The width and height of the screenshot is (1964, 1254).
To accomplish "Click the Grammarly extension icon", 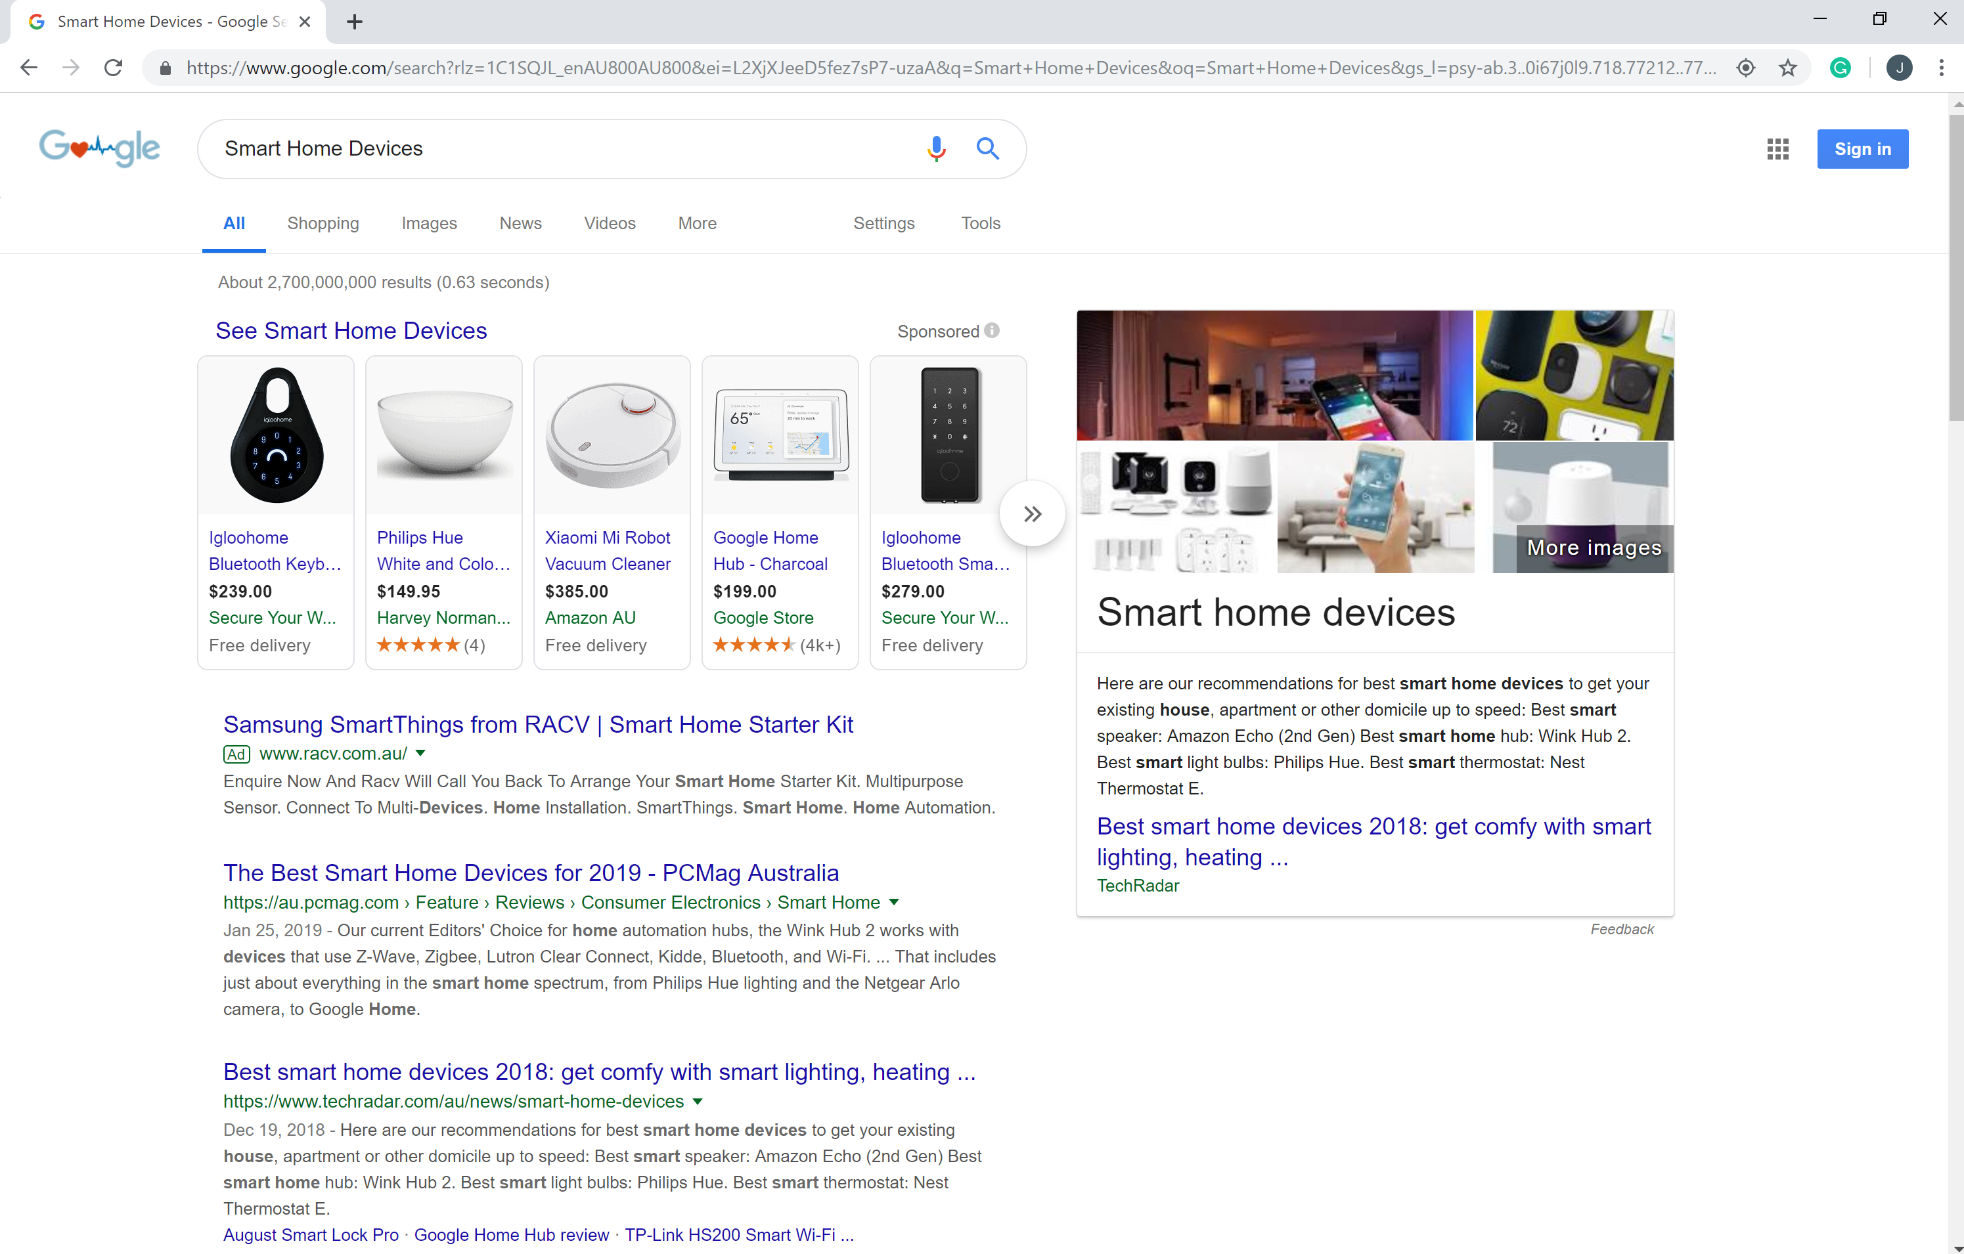I will point(1840,68).
